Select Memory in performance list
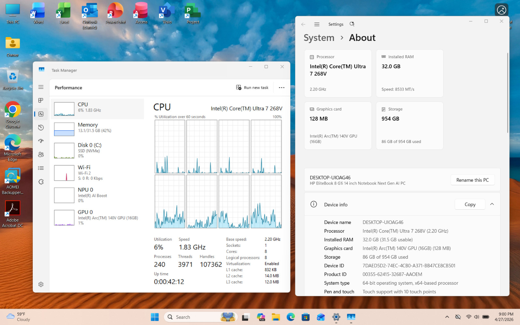 [x=97, y=129]
